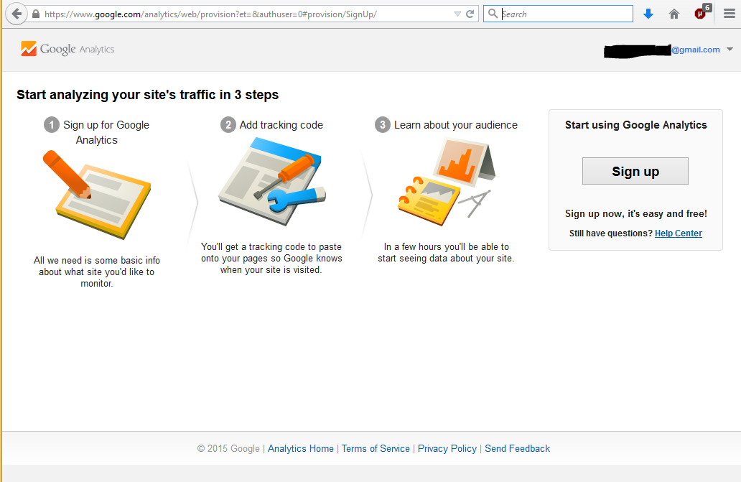741x482 pixels.
Task: Open the downloads arrow icon
Action: point(648,14)
